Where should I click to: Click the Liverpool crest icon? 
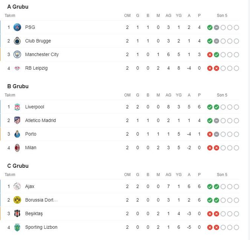(x=17, y=107)
